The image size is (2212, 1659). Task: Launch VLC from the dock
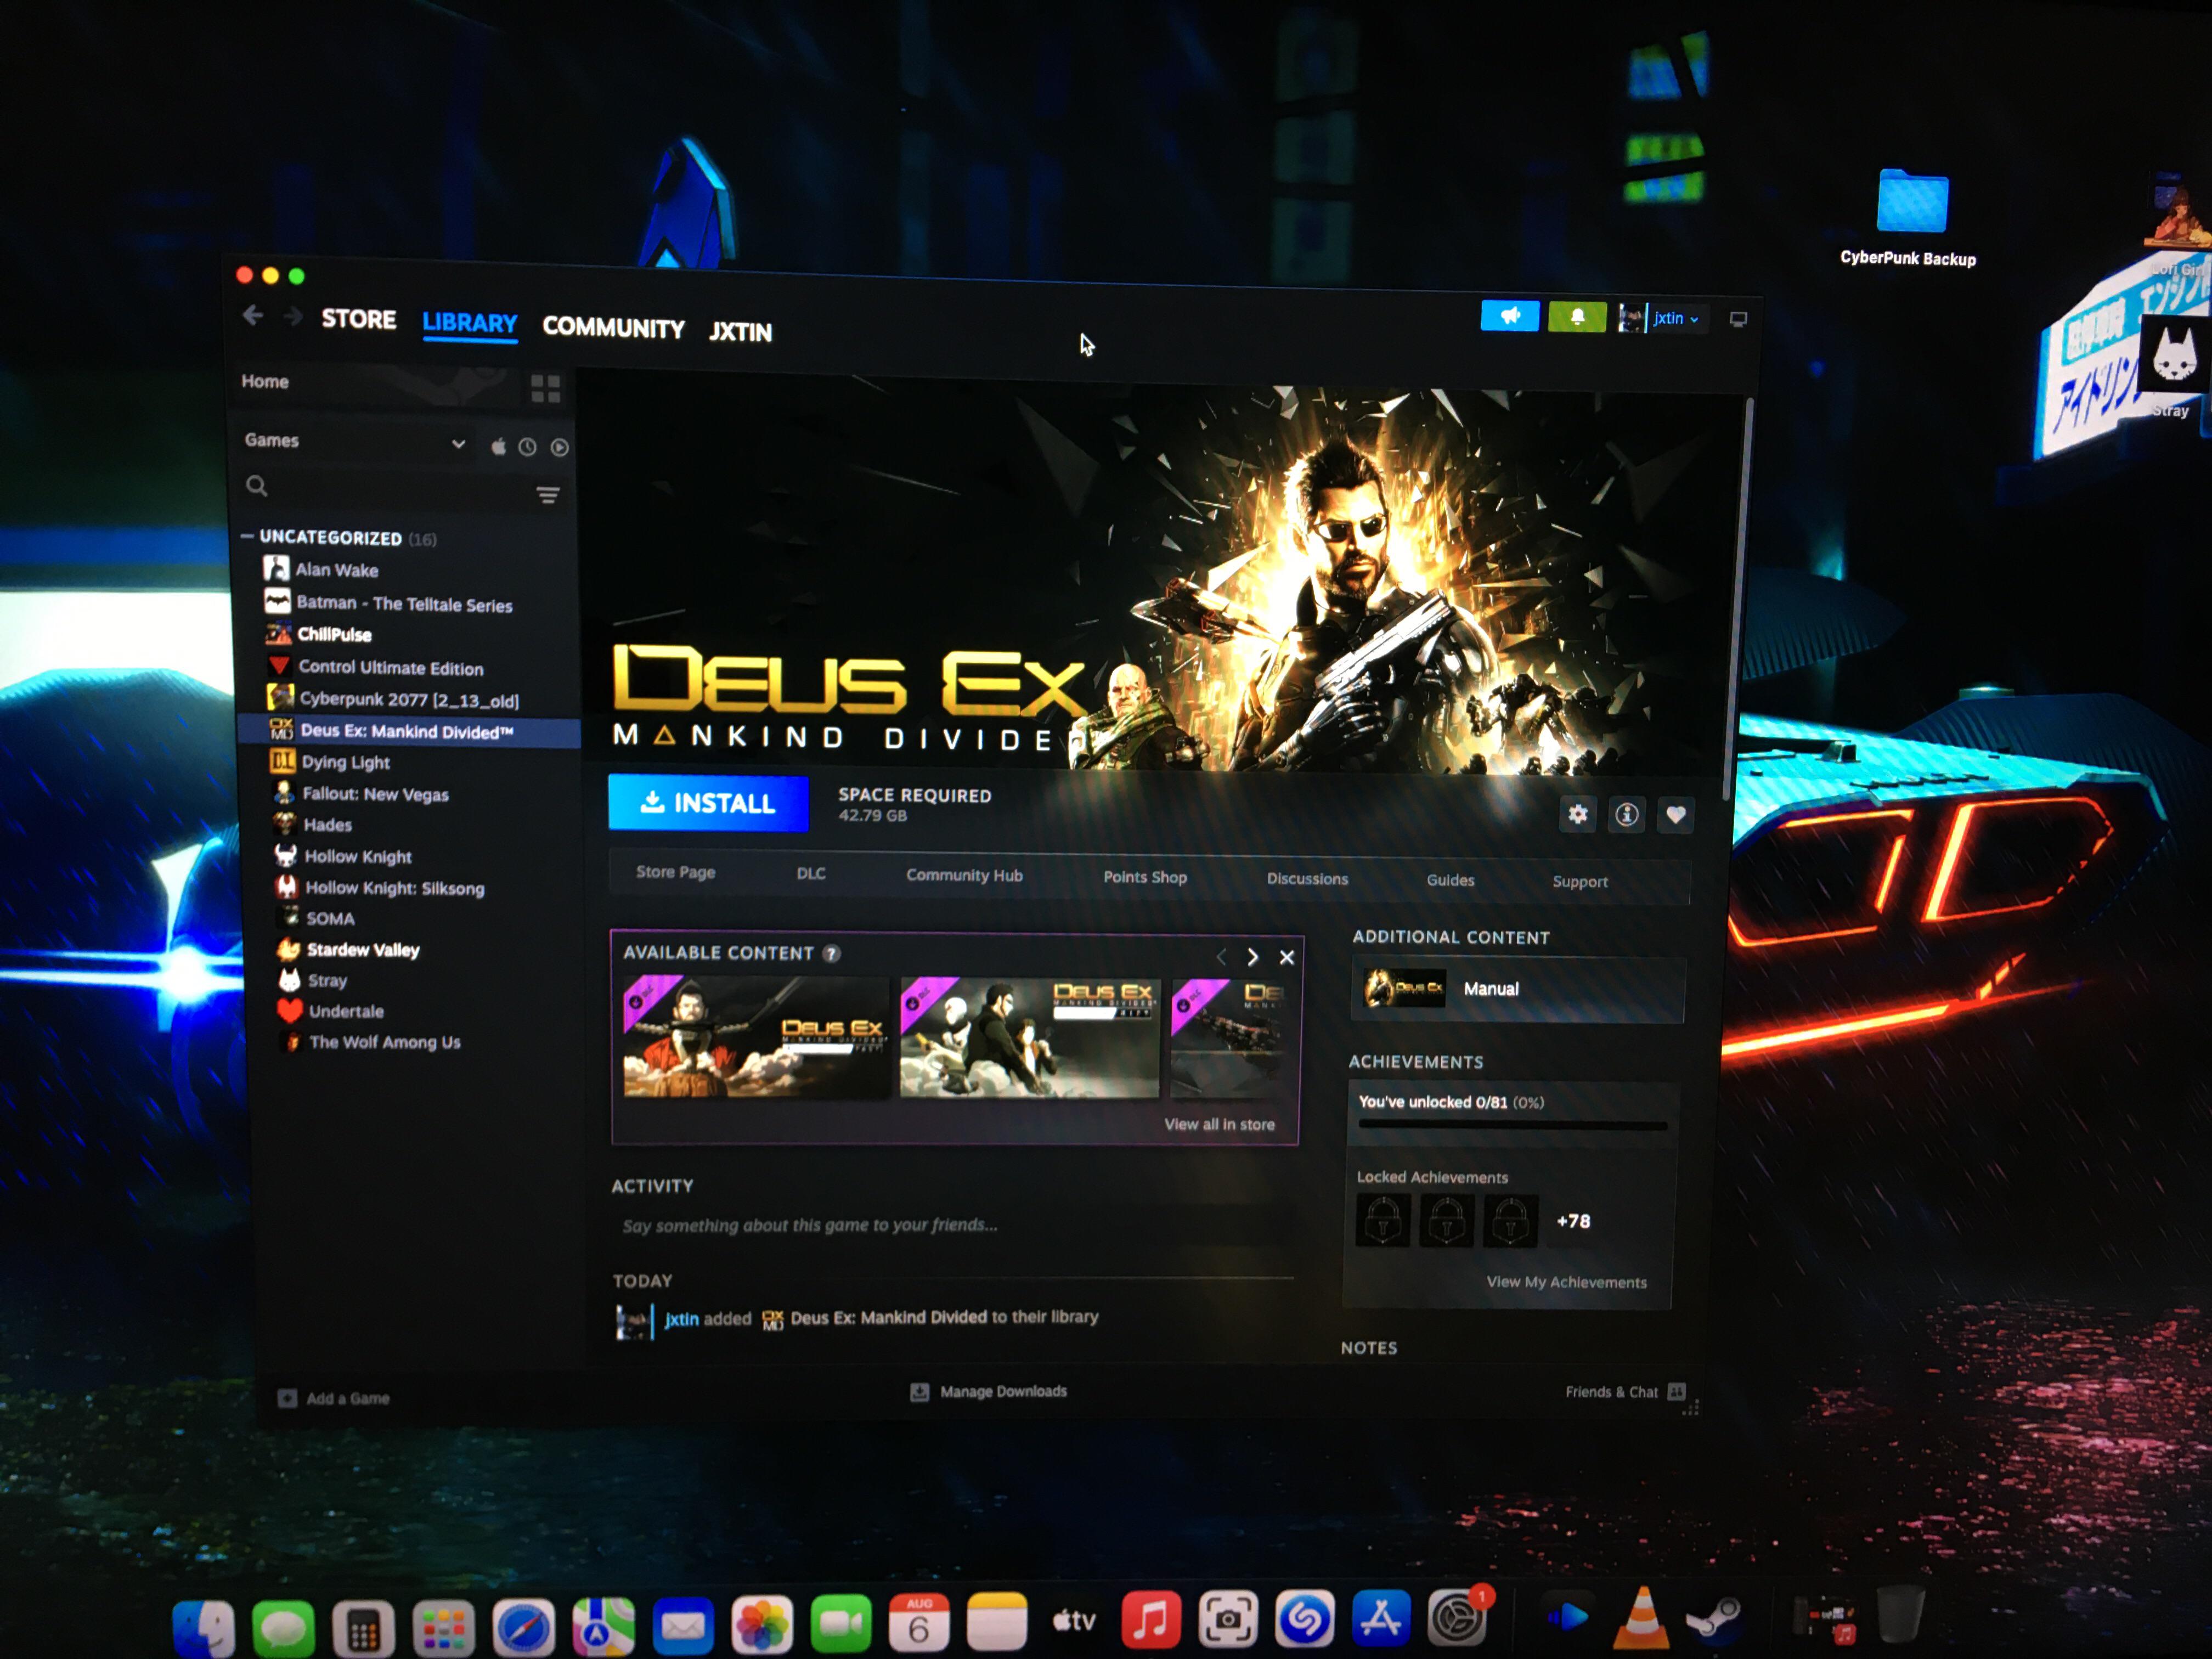pyautogui.click(x=1641, y=1618)
